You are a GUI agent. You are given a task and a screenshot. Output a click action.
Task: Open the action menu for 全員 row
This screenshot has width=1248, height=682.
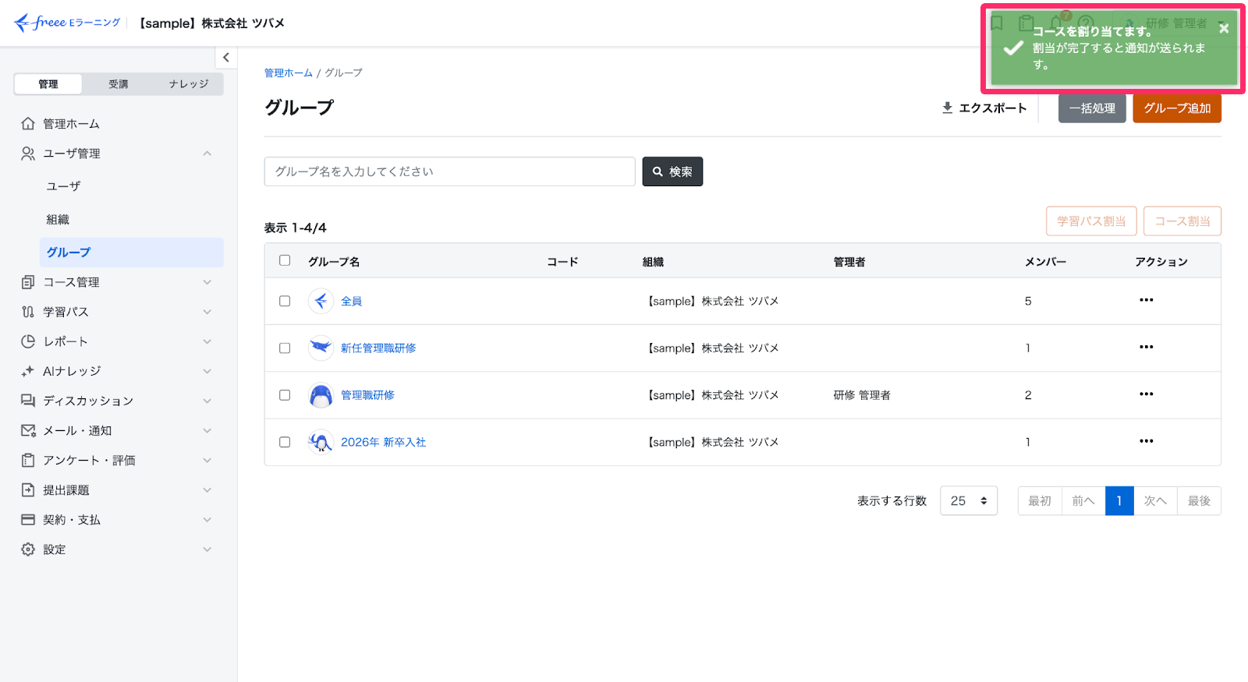pos(1146,300)
